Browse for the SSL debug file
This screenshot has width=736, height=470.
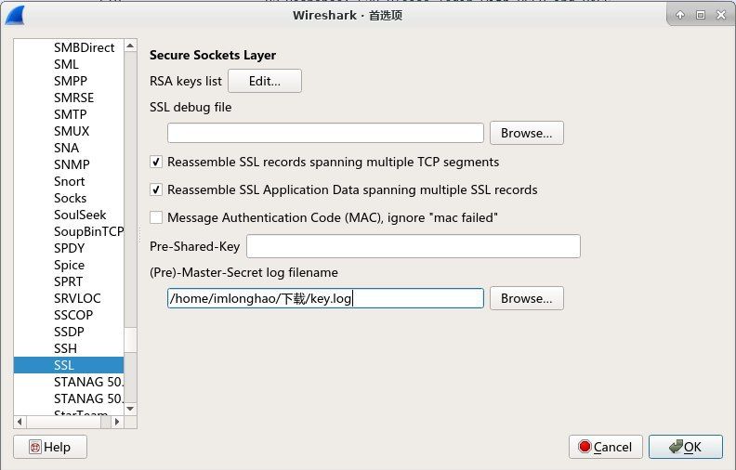coord(526,133)
